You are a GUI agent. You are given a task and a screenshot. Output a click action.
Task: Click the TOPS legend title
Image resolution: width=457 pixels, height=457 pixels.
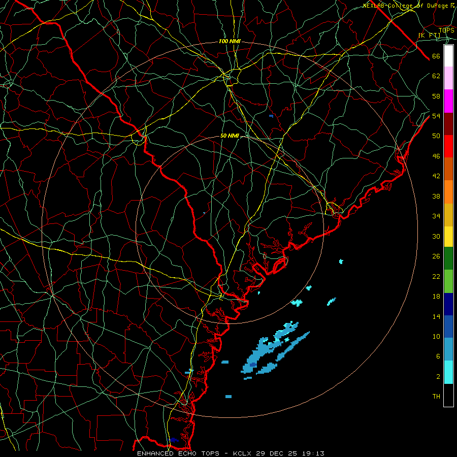pos(446,30)
